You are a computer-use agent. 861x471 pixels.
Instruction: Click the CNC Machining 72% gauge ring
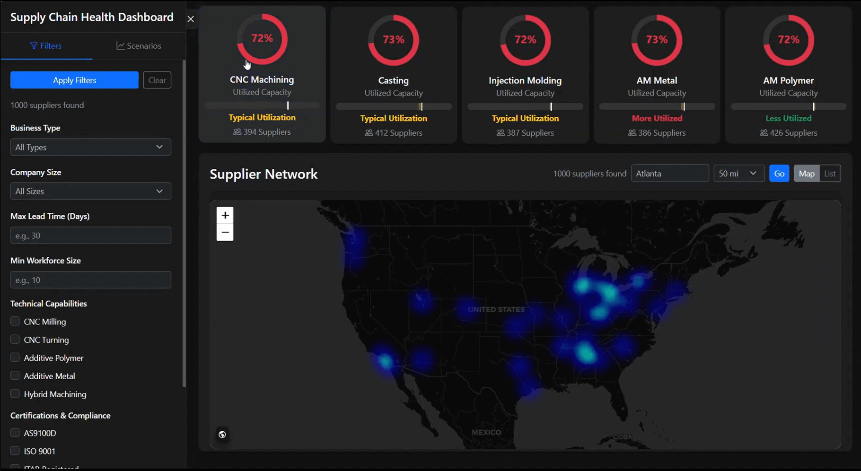(262, 39)
